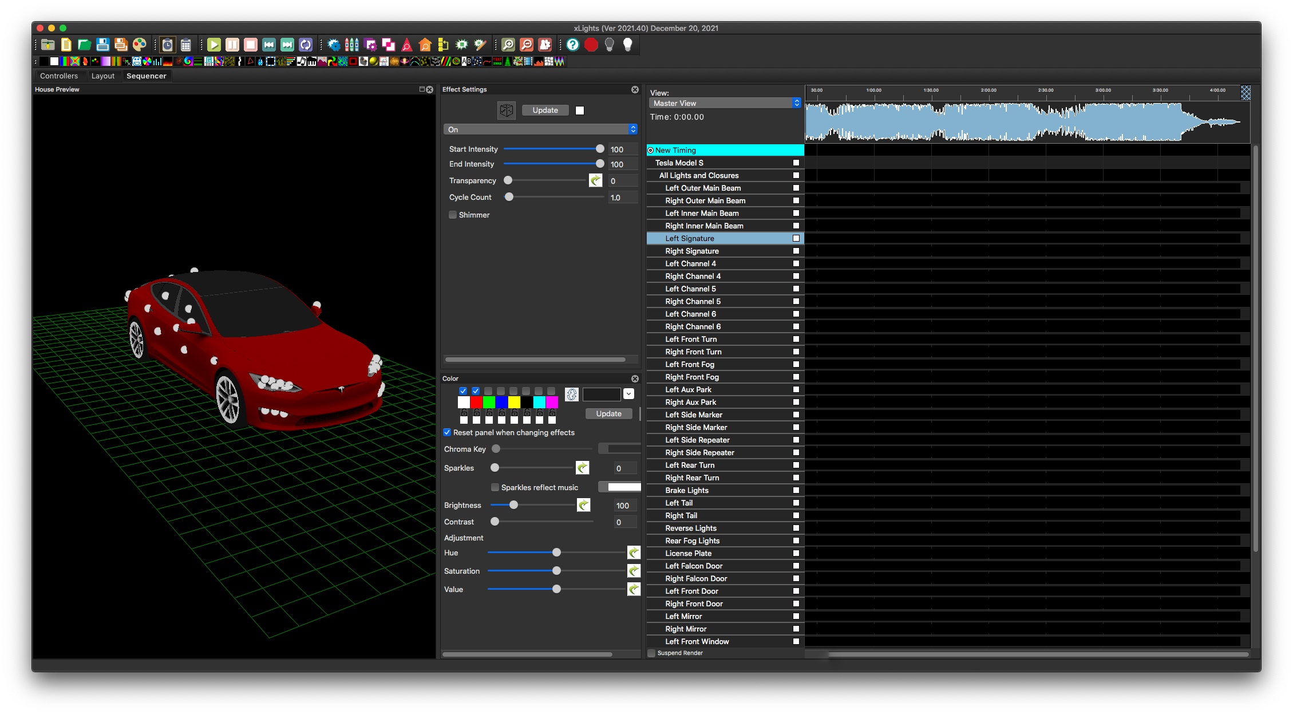
Task: Uncheck the red color palette checkbox
Action: pyautogui.click(x=476, y=391)
